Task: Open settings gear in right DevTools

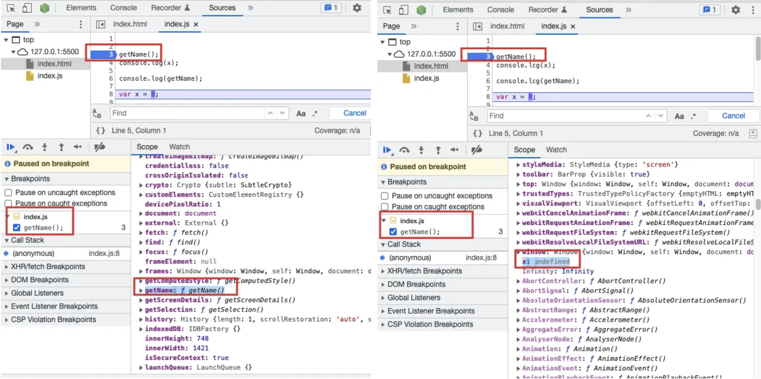Action: click(735, 10)
